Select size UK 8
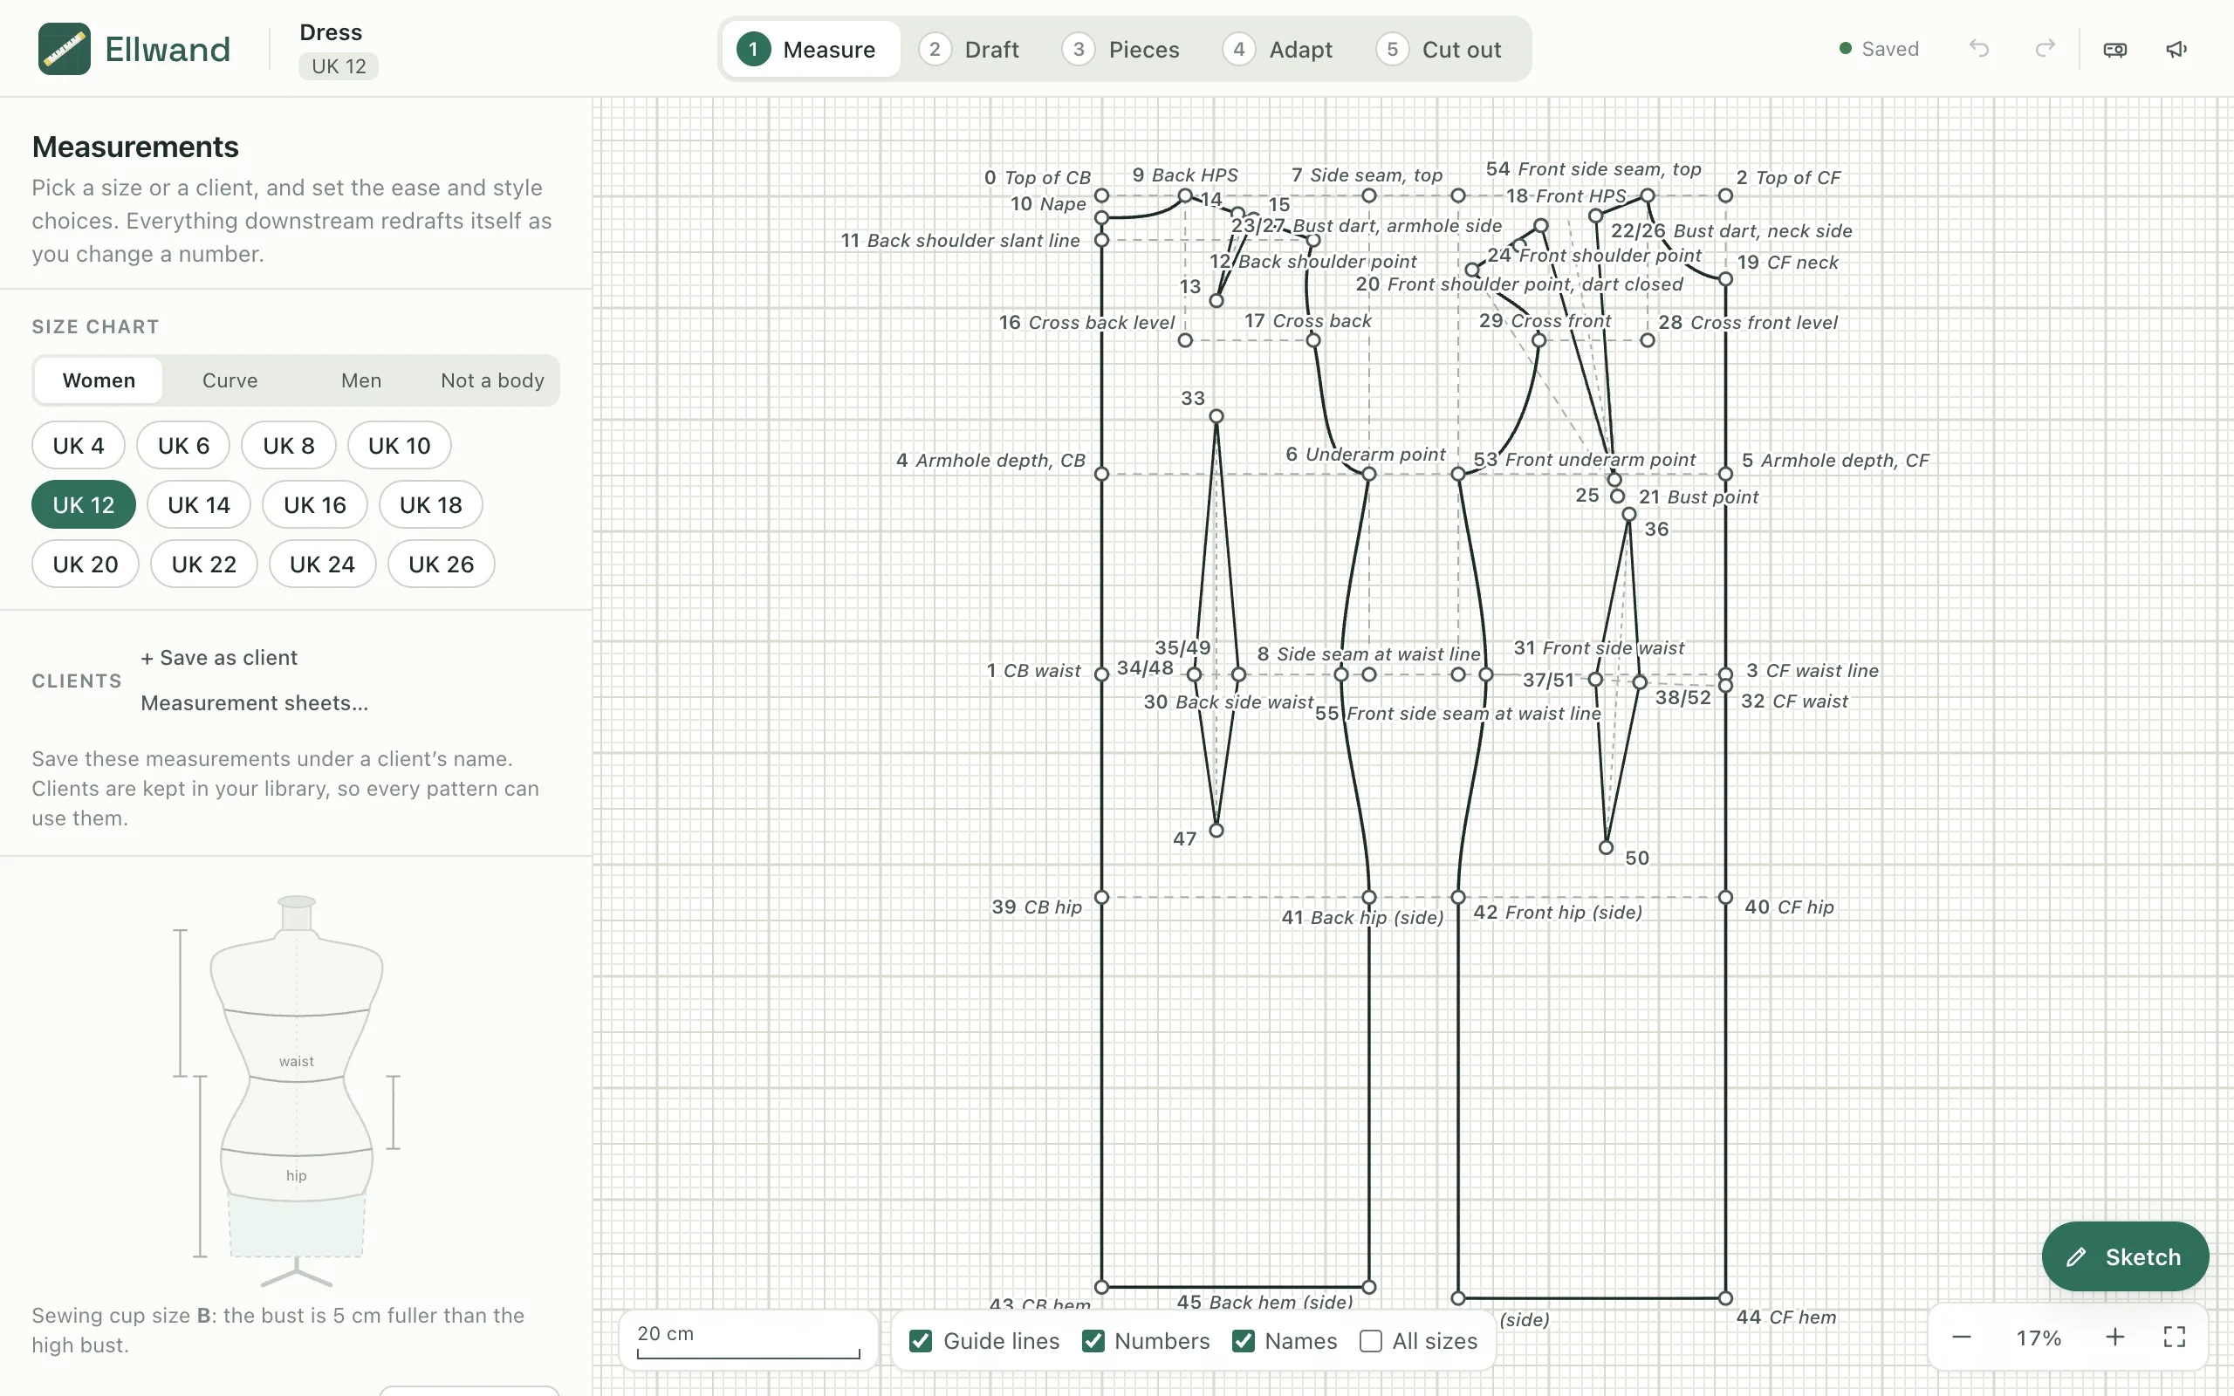The image size is (2234, 1396). (289, 445)
